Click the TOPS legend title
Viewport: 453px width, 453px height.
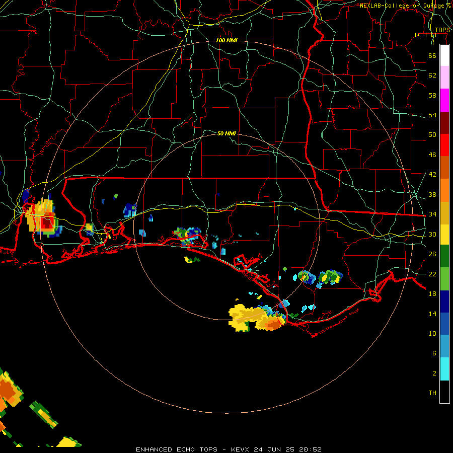point(442,30)
